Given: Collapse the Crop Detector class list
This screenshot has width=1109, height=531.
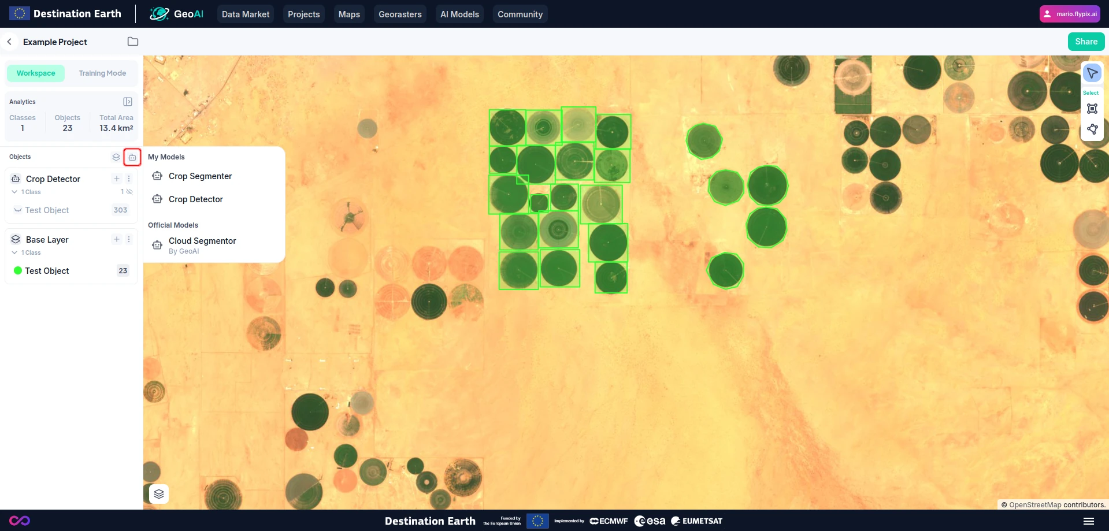Looking at the screenshot, I should coord(14,192).
